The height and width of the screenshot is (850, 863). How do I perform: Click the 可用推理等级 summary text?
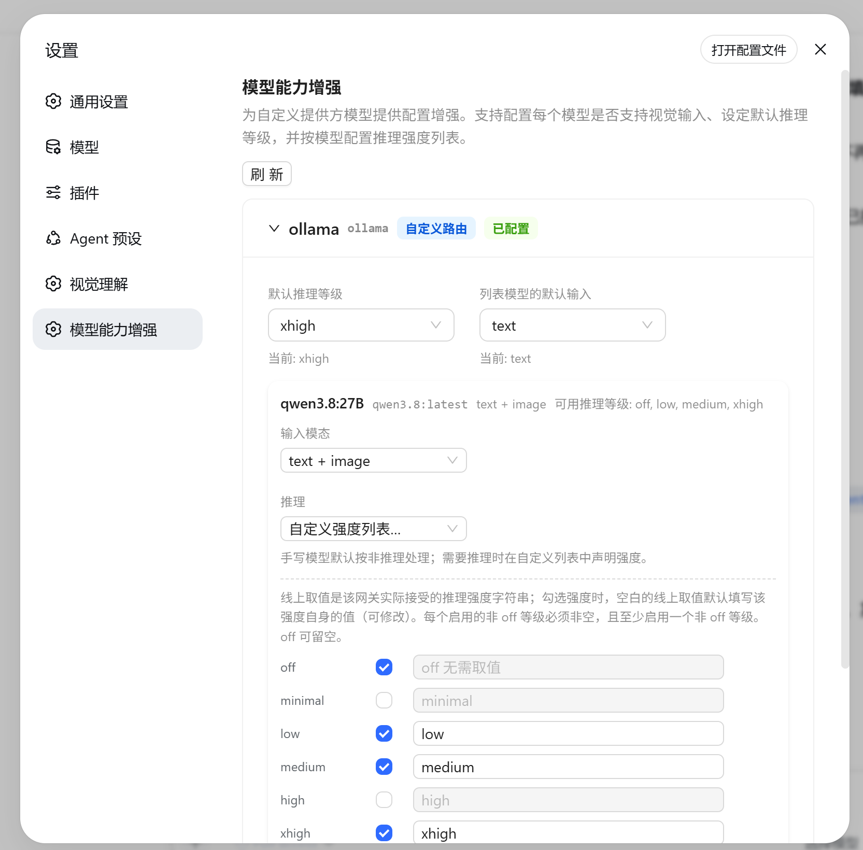pos(659,404)
